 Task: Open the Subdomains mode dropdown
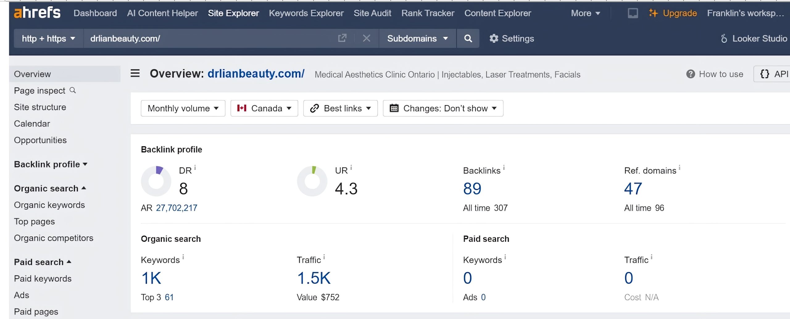(418, 38)
